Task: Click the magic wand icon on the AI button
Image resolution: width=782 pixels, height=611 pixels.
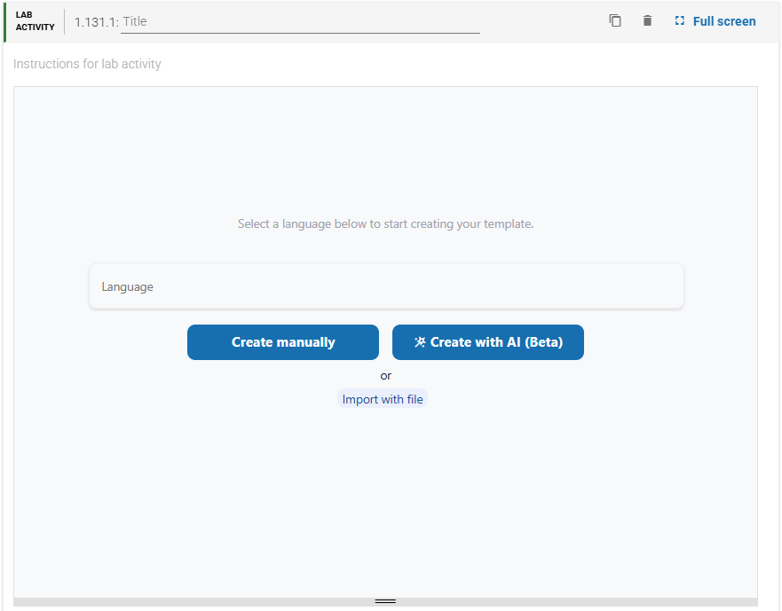Action: click(418, 341)
